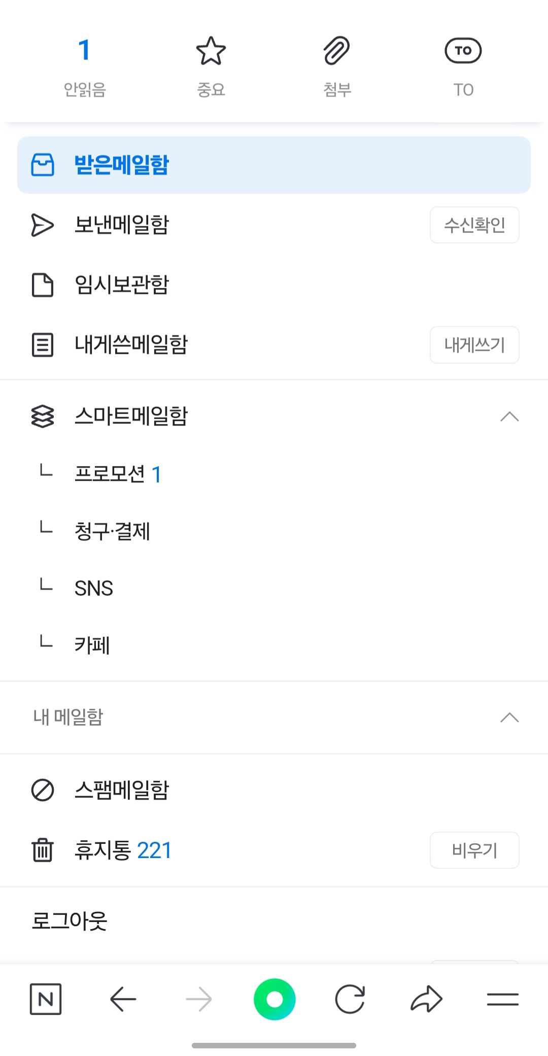Click the 수신확인 button
548x1056 pixels.
474,225
